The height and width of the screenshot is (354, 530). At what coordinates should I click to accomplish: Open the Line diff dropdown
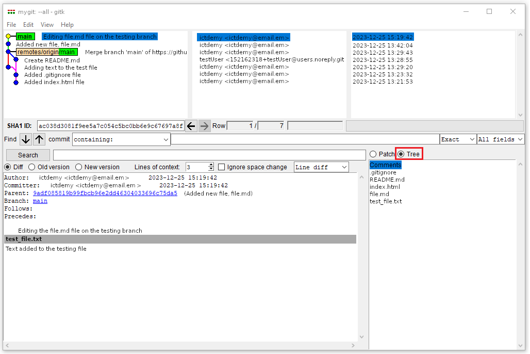coord(321,167)
